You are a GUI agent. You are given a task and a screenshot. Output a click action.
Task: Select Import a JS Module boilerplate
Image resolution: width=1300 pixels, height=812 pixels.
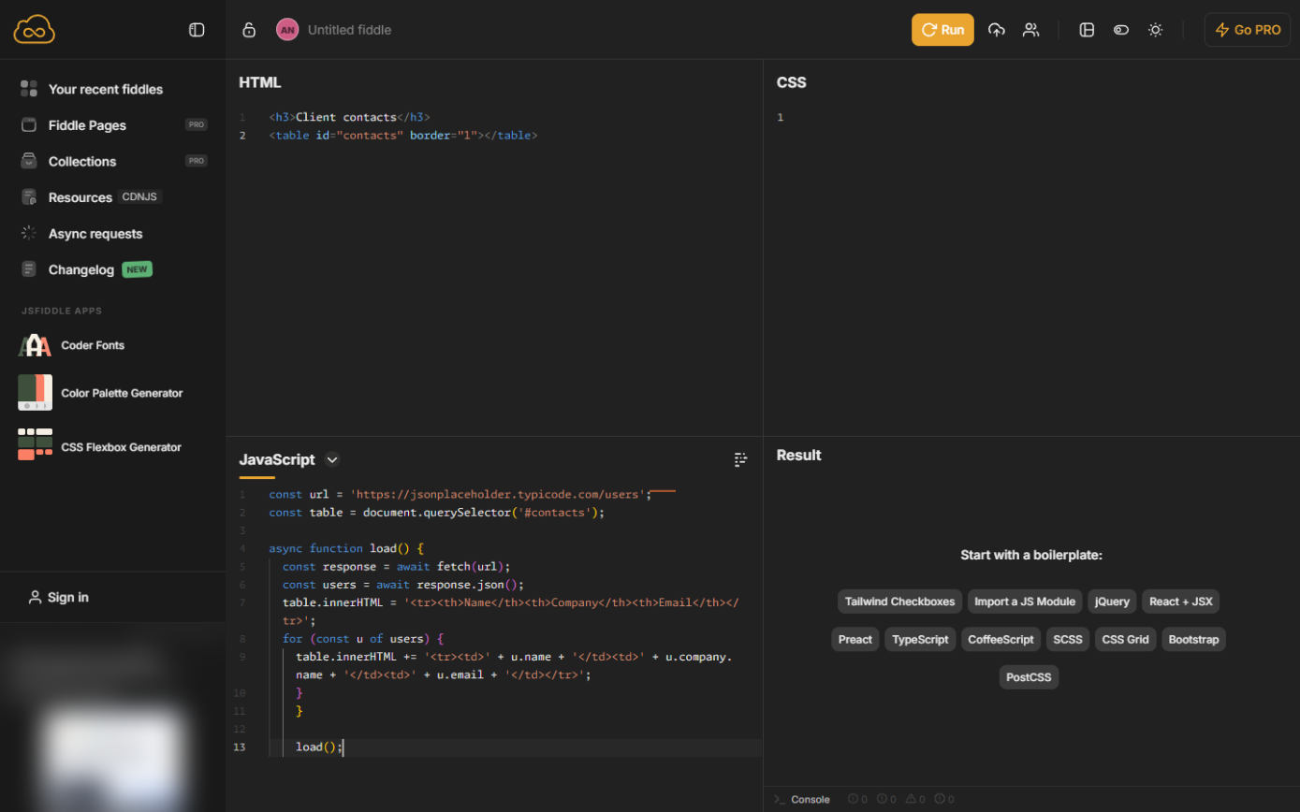(1025, 602)
